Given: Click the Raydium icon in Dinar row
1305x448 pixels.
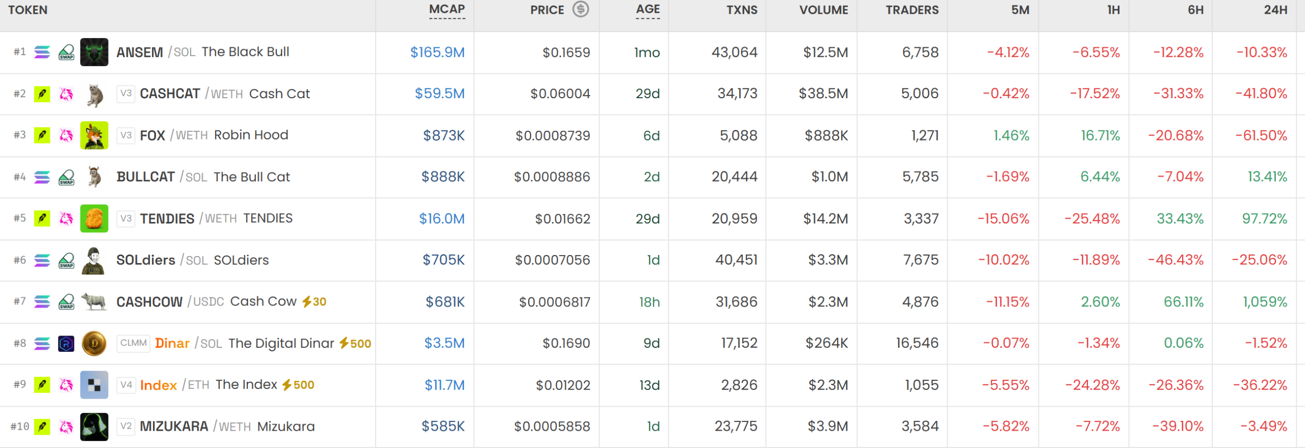Looking at the screenshot, I should pos(66,344).
